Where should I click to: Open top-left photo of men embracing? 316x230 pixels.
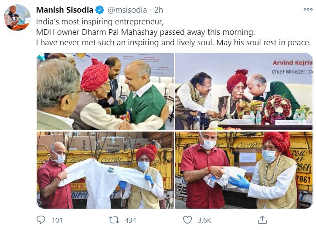105,91
